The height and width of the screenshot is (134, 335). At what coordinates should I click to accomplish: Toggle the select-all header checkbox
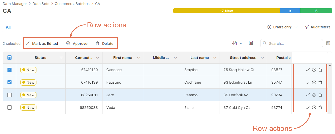(x=10, y=58)
